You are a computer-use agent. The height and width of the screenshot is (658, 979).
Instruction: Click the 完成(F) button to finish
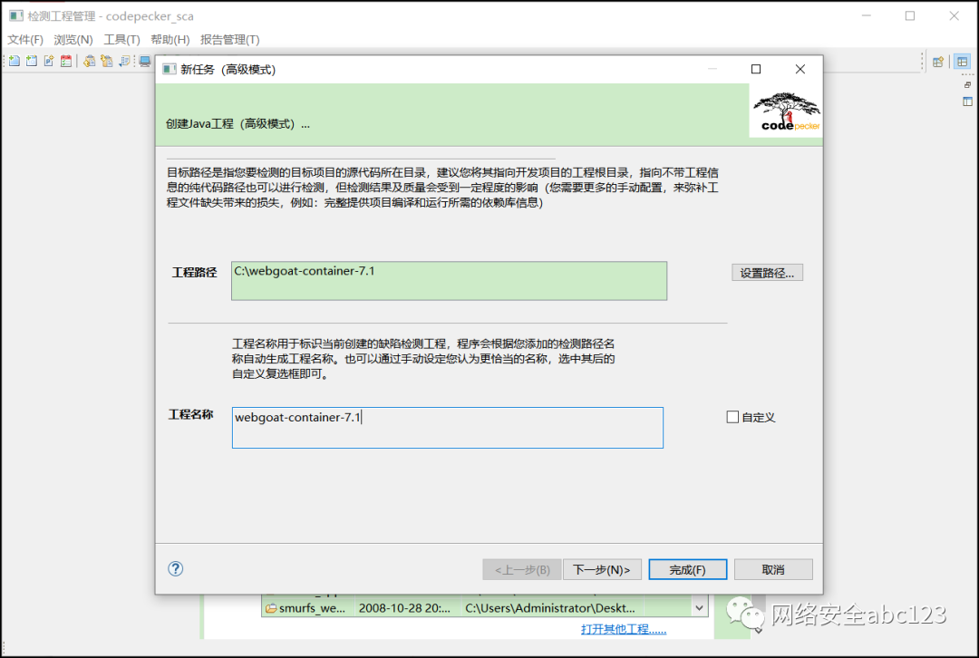click(x=688, y=568)
